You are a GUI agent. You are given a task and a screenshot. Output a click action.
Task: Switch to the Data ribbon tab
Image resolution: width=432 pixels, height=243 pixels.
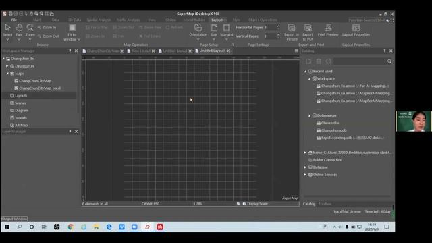click(55, 20)
